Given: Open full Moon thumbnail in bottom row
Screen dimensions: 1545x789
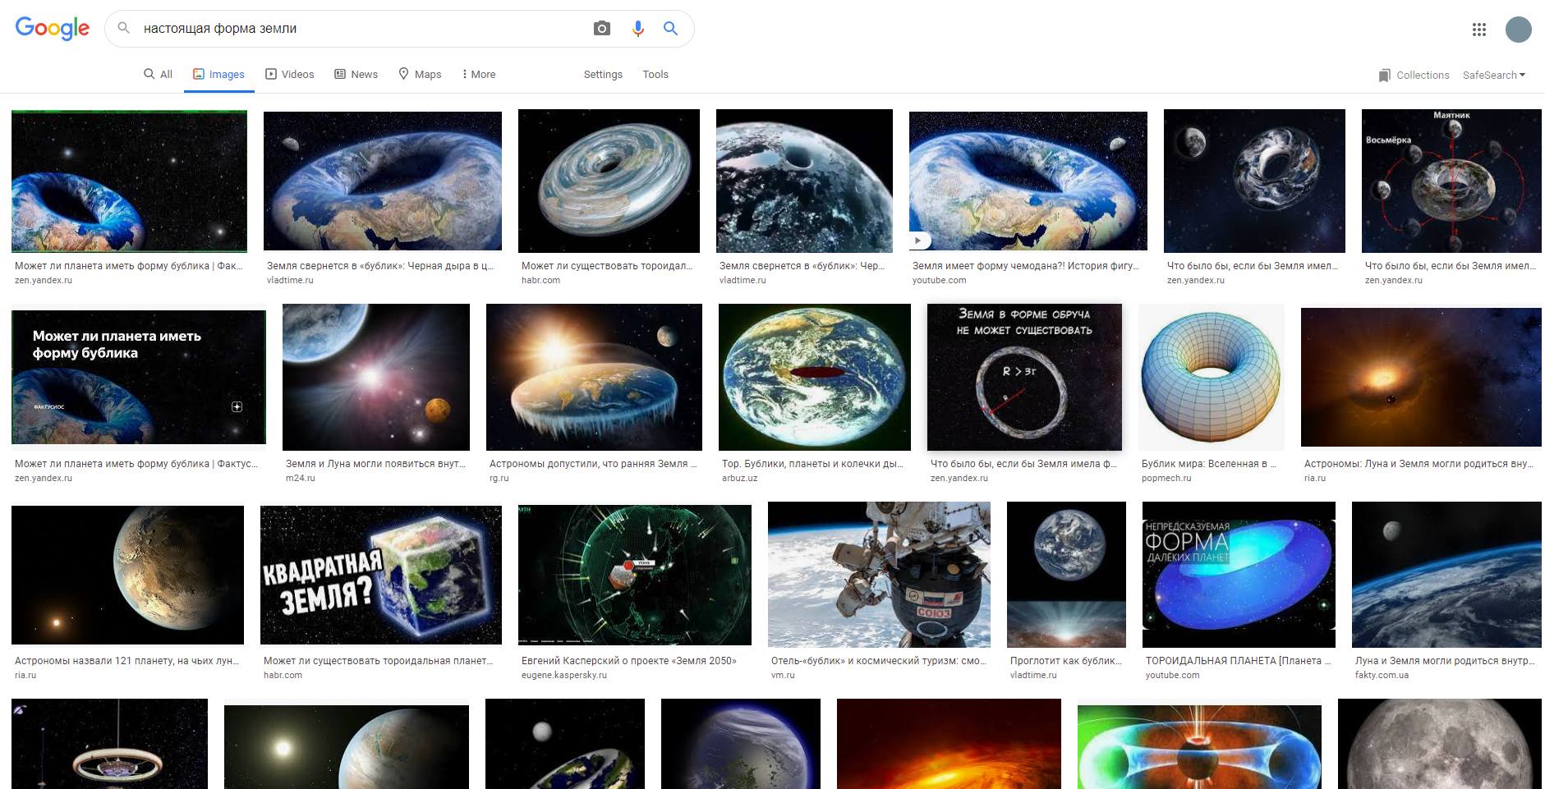Looking at the screenshot, I should coord(1440,744).
